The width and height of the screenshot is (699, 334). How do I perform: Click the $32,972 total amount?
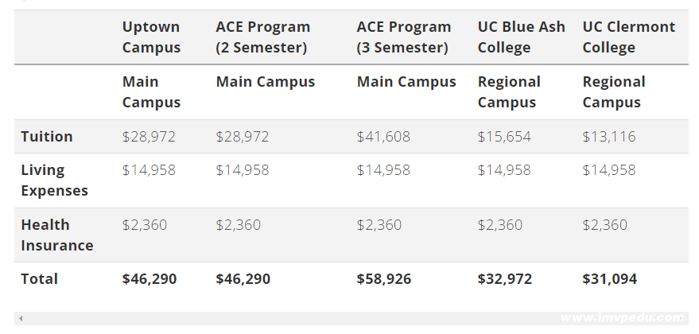pyautogui.click(x=505, y=279)
